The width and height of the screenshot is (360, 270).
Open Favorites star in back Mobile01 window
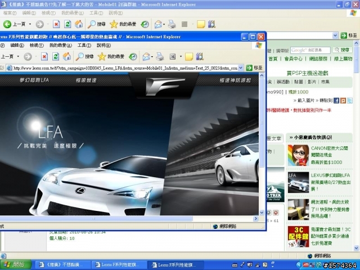[x=123, y=24]
